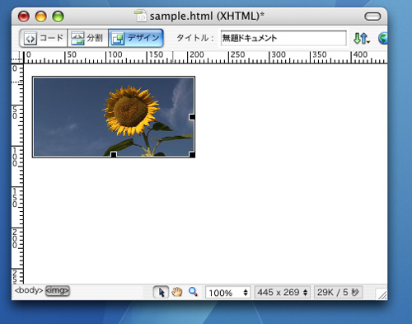Choose the Hand tool
The height and width of the screenshot is (324, 412).
pyautogui.click(x=177, y=292)
